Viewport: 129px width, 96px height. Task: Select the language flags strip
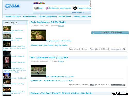pos(39,3)
